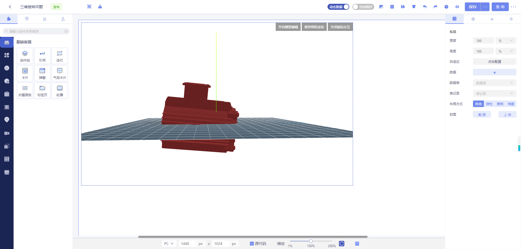Select the 3D cube sidebar category

[7, 146]
